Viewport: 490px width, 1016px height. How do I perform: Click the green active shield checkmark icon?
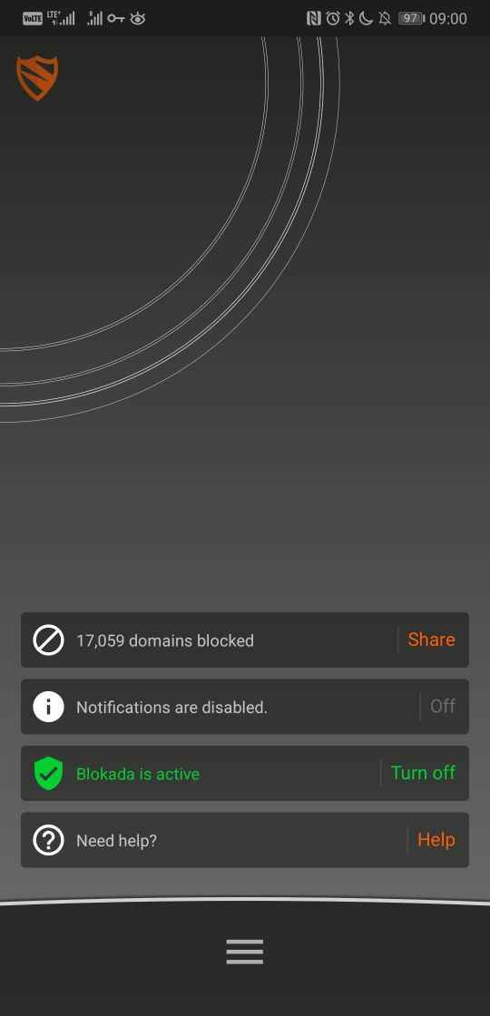(49, 773)
